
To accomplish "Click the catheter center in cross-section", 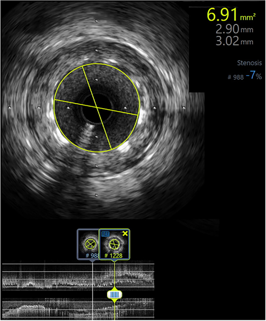I will pyautogui.click(x=97, y=108).
